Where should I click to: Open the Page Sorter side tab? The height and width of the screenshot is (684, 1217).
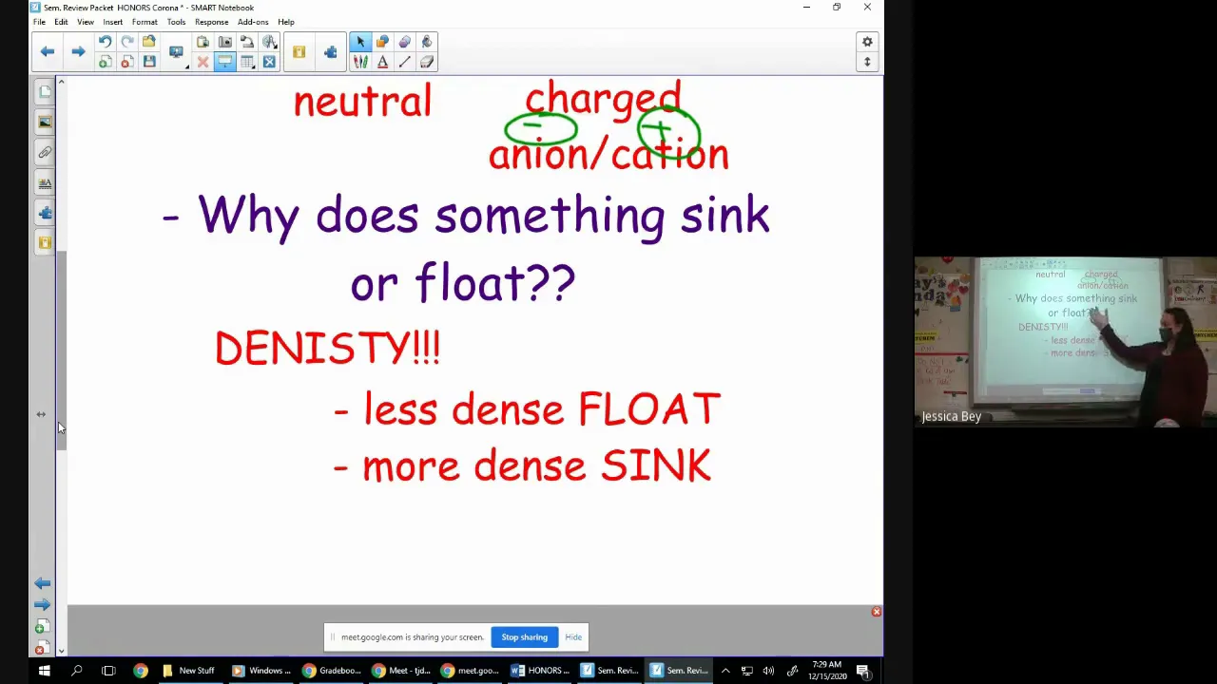[x=45, y=92]
